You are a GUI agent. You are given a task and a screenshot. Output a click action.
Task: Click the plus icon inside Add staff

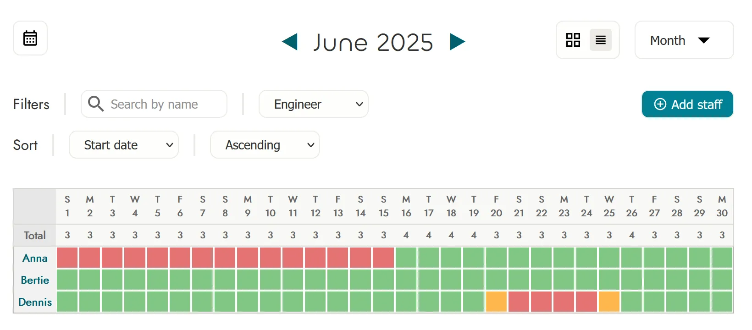660,104
